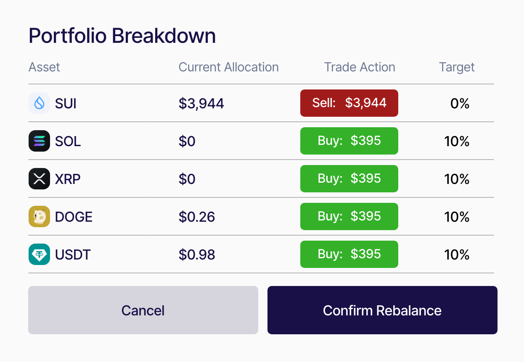Click the red Sell $3,944 badge
Screen dimensions: 524x362
click(349, 103)
